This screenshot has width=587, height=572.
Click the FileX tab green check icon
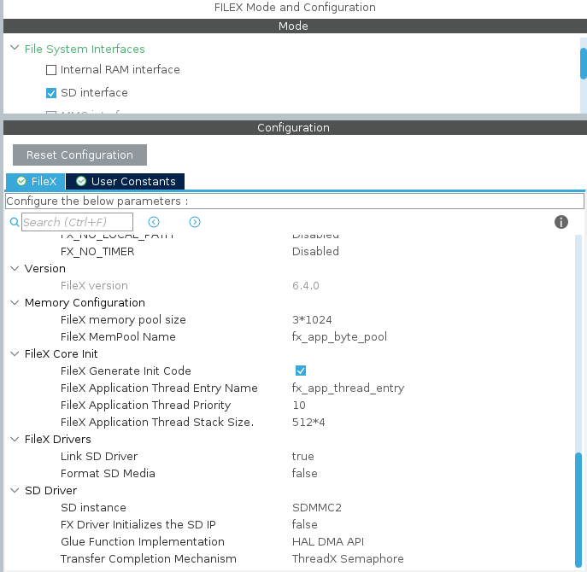[21, 182]
